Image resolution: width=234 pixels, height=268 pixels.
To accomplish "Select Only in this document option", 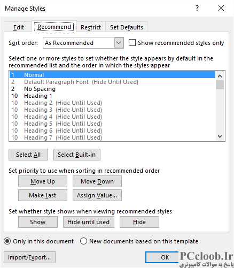I will 7,241.
